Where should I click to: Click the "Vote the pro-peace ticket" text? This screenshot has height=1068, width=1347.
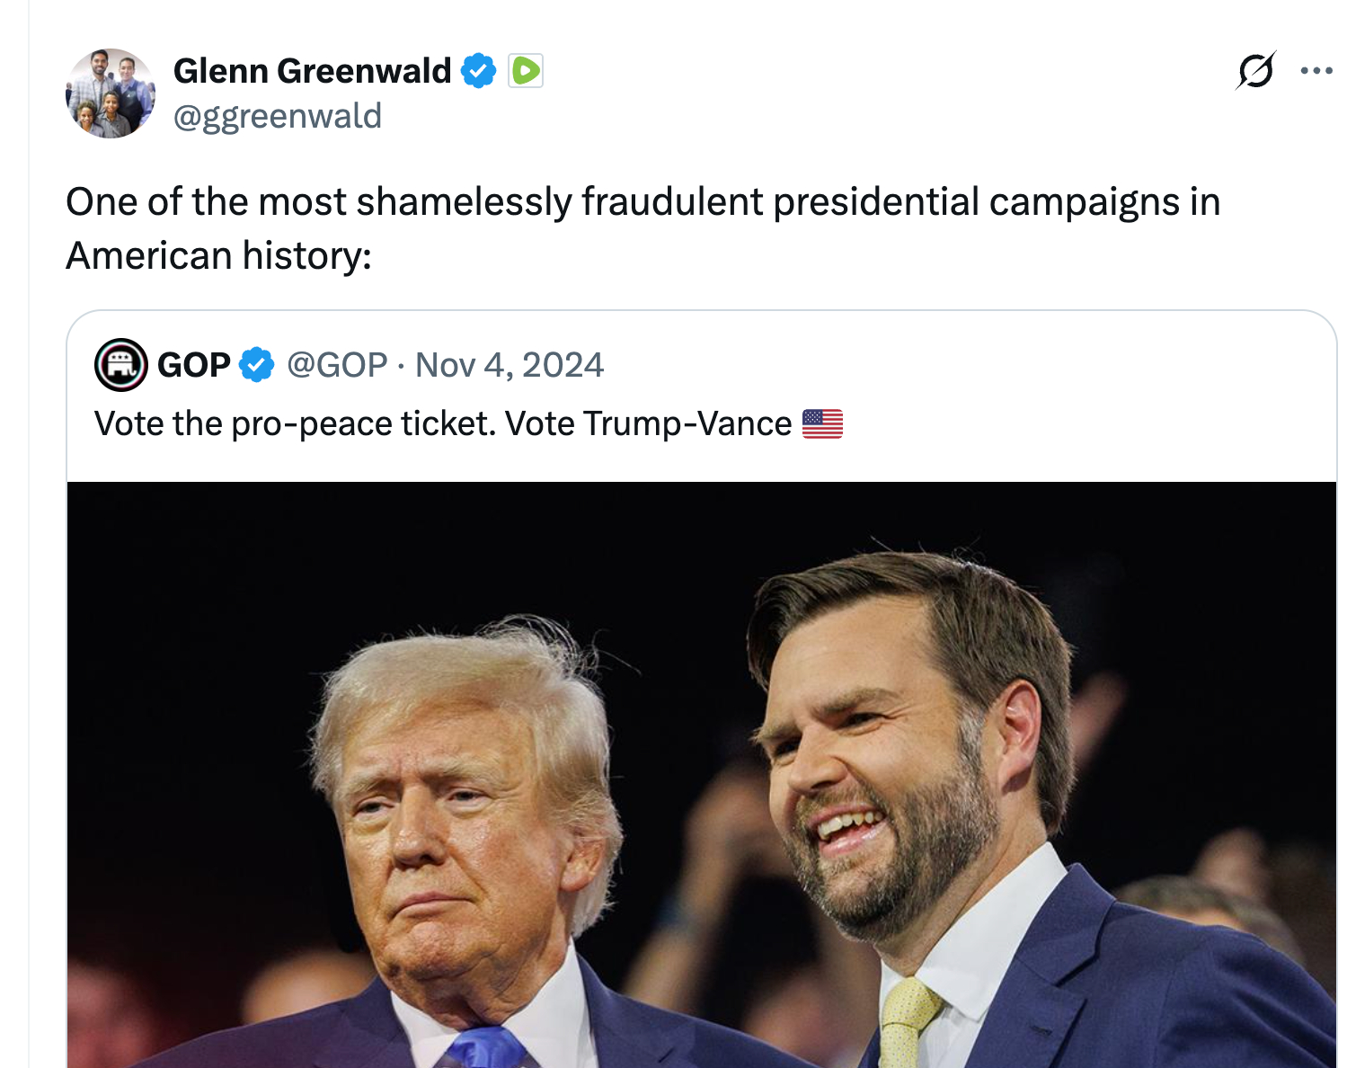[x=295, y=423]
